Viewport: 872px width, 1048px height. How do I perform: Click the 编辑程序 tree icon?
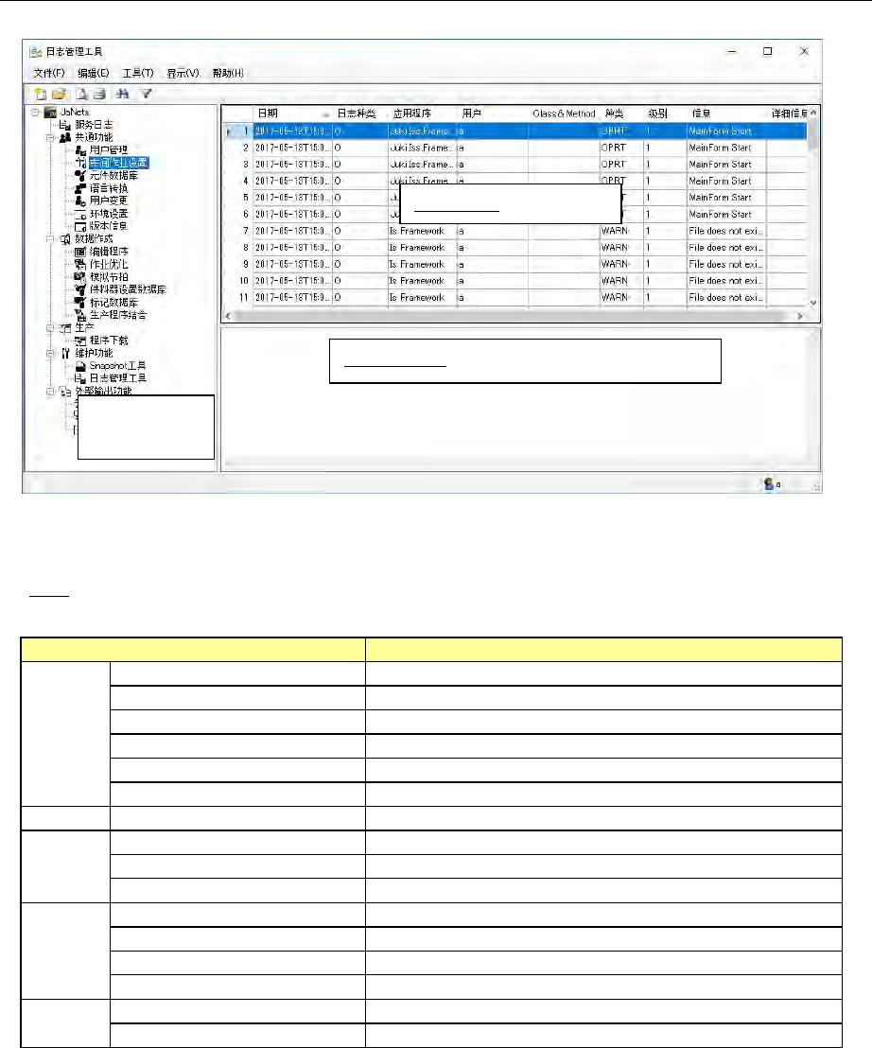pyautogui.click(x=80, y=252)
